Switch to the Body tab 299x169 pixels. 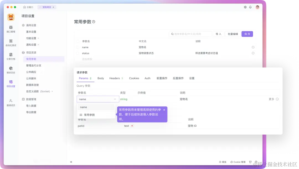tap(100, 78)
